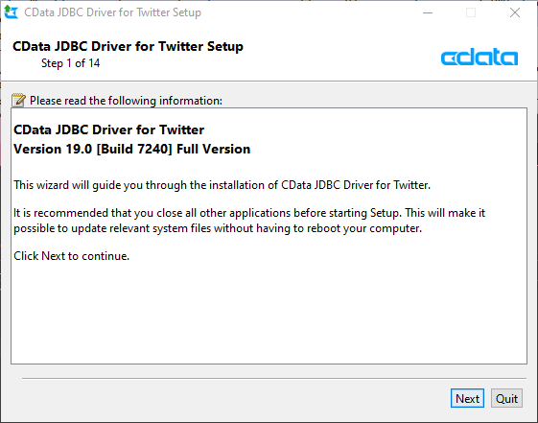The image size is (538, 423).
Task: Quit the Twitter driver setup wizard
Action: coord(506,398)
